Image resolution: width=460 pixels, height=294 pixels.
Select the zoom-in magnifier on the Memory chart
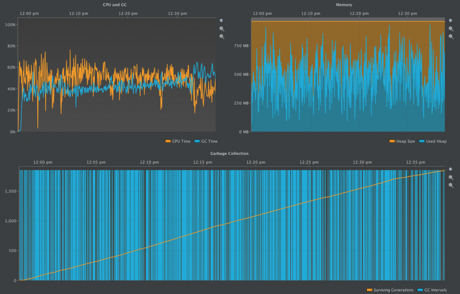coord(451,28)
